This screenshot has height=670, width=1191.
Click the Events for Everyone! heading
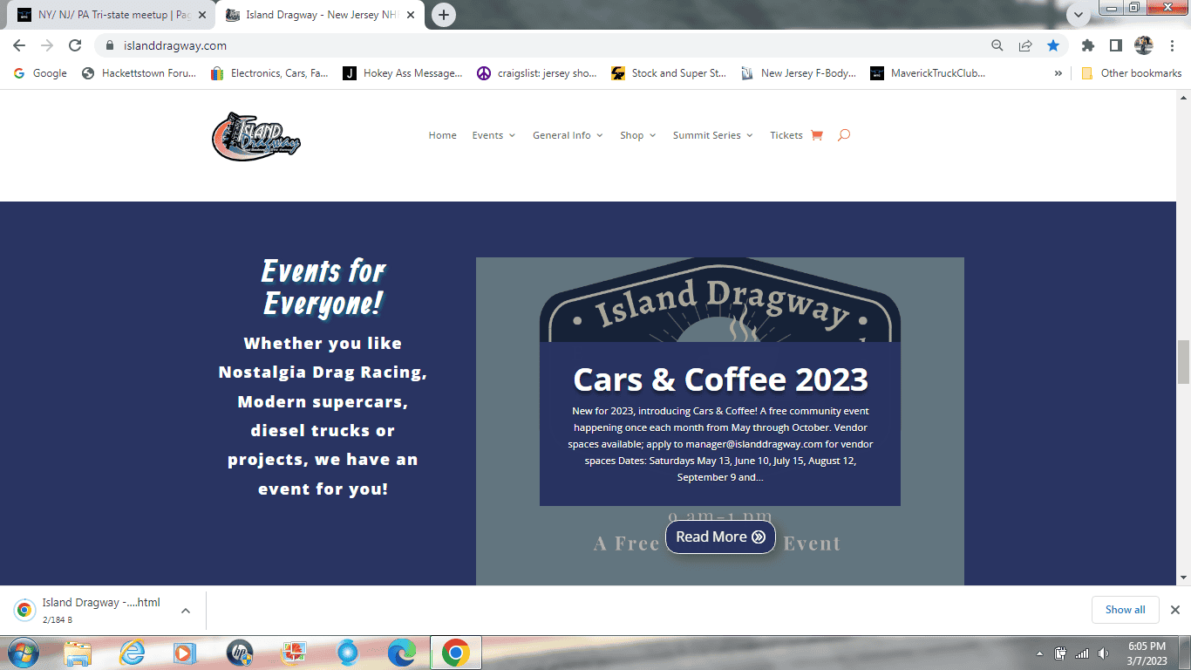pos(323,287)
